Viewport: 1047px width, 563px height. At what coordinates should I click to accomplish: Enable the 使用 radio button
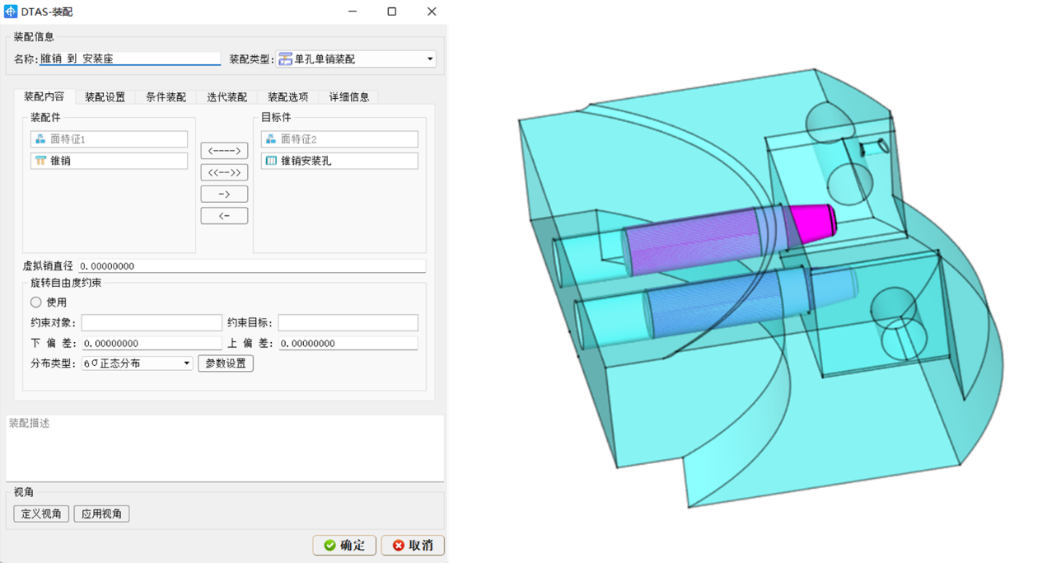(x=35, y=302)
